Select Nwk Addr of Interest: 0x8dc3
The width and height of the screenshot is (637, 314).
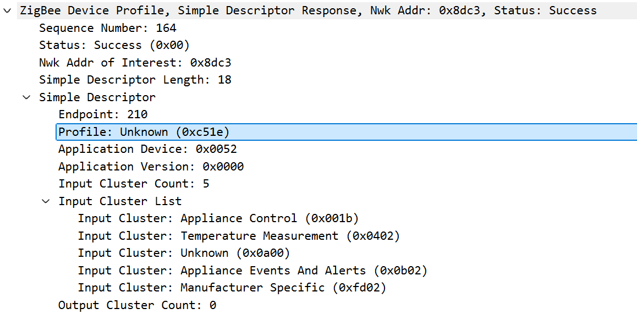[135, 63]
